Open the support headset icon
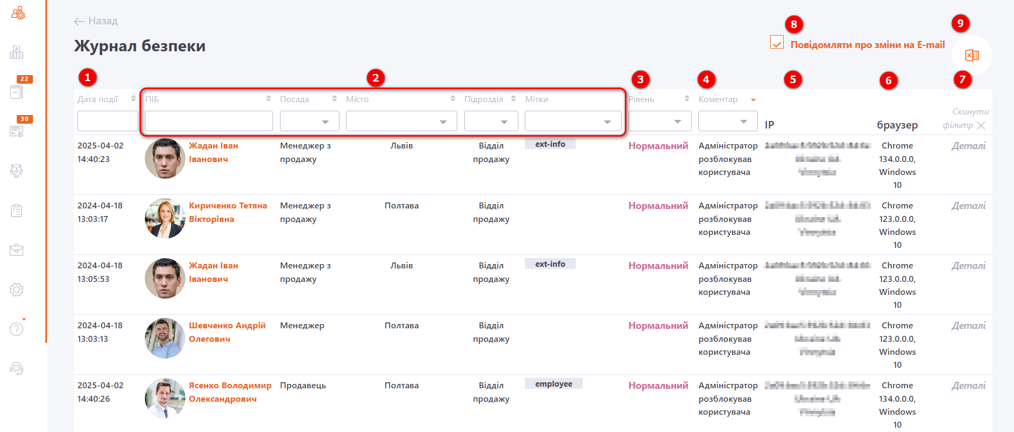This screenshot has width=1014, height=432. 17,368
